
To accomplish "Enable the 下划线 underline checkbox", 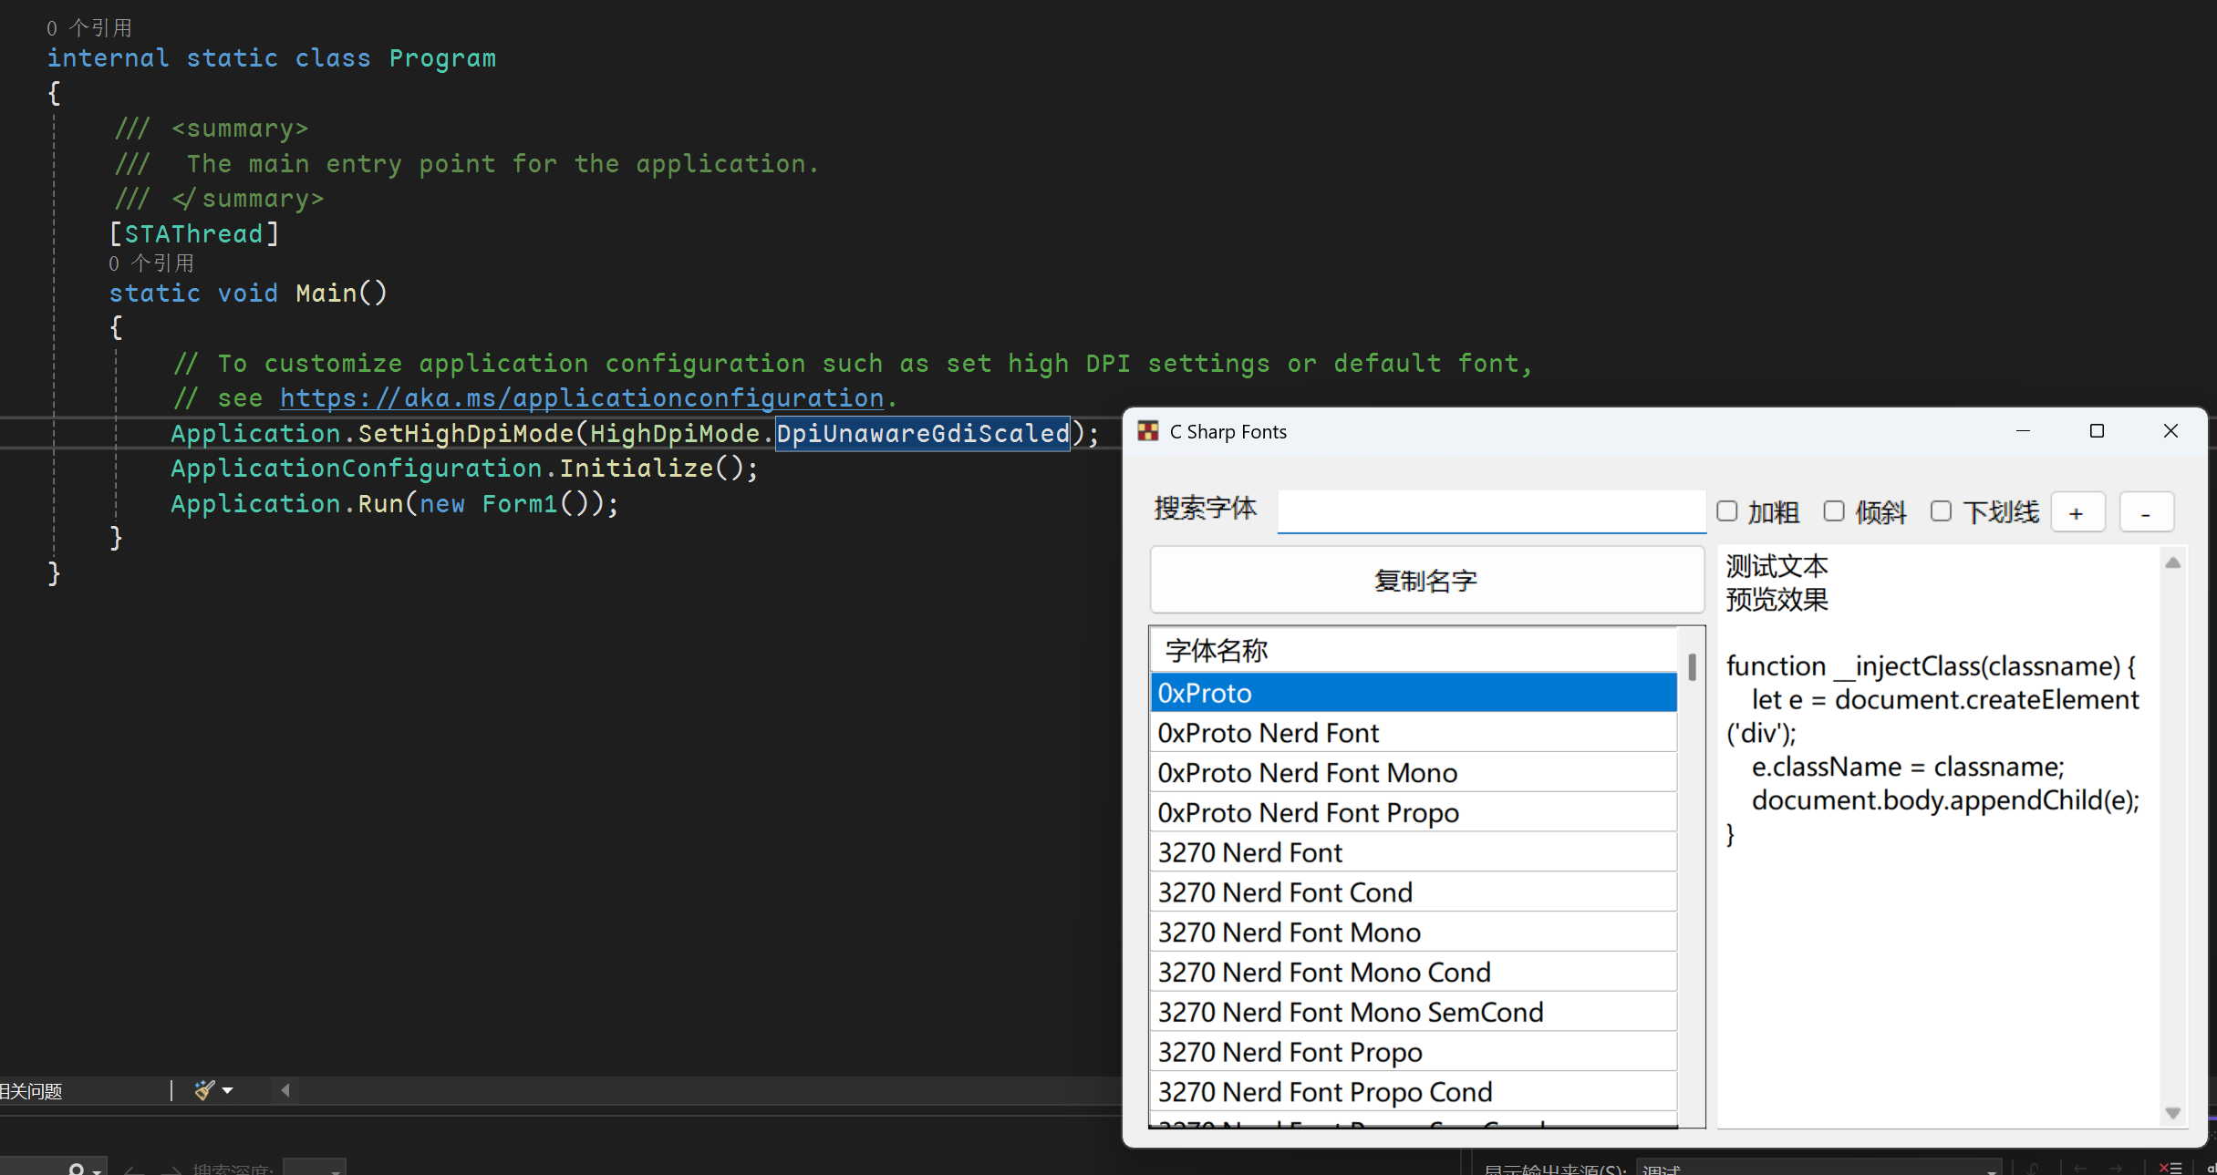I will [1942, 511].
